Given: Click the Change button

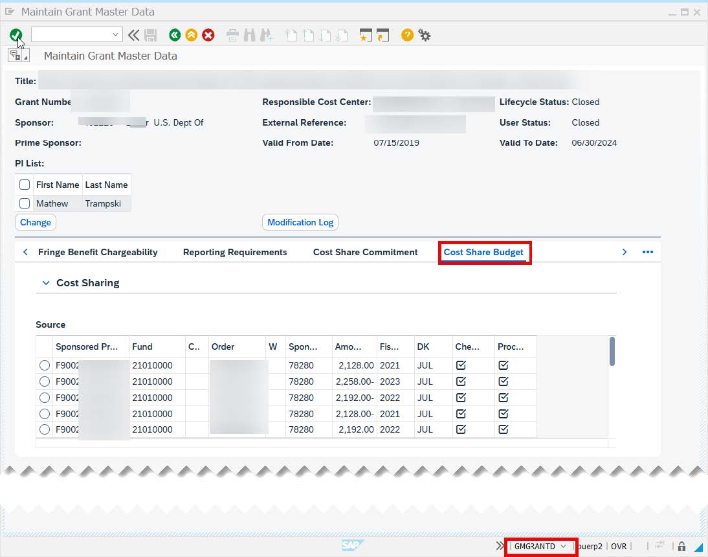Looking at the screenshot, I should 35,222.
